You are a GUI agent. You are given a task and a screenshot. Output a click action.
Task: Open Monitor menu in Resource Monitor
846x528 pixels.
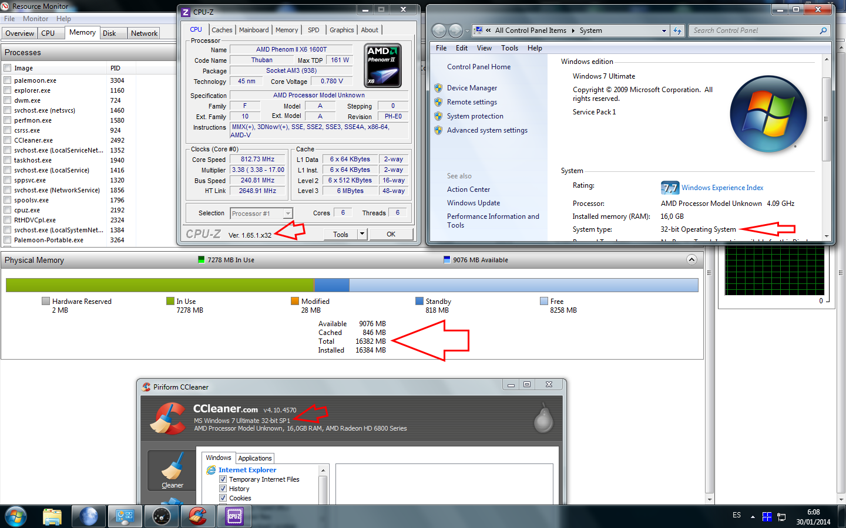(36, 19)
